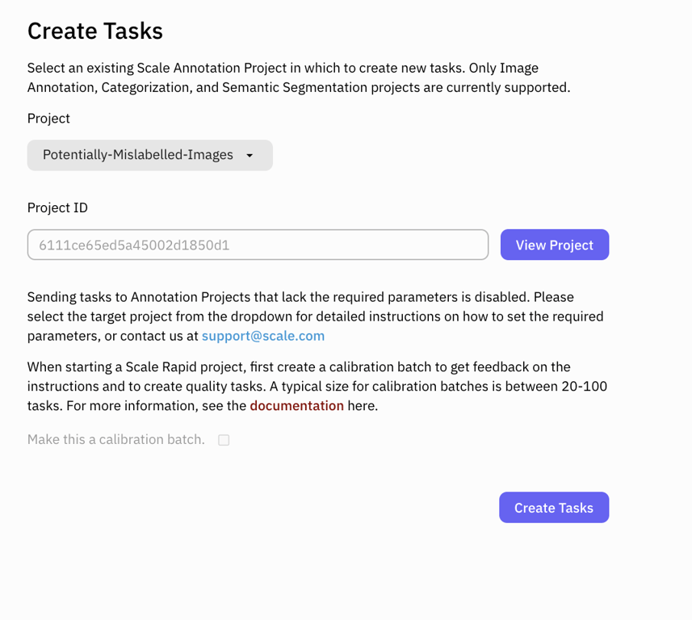Viewport: 692px width, 620px height.
Task: Select the Potentially-Mislabelled-Images project name text
Action: coord(137,155)
